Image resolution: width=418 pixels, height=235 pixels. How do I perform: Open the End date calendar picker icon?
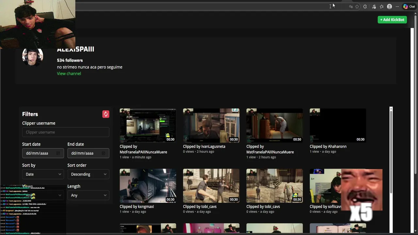pyautogui.click(x=103, y=153)
